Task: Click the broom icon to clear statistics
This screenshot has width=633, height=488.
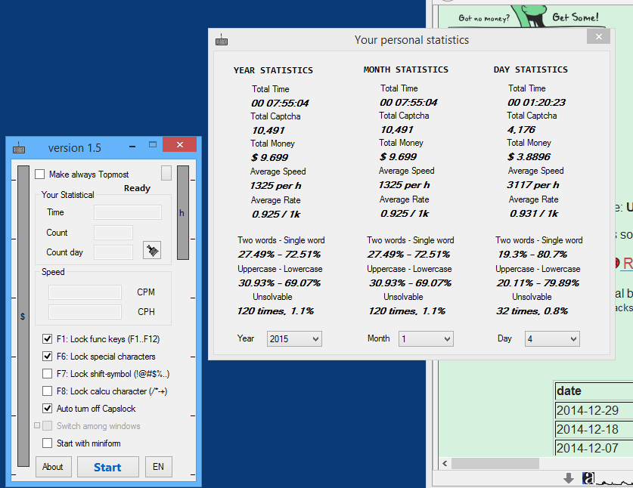Action: click(152, 251)
